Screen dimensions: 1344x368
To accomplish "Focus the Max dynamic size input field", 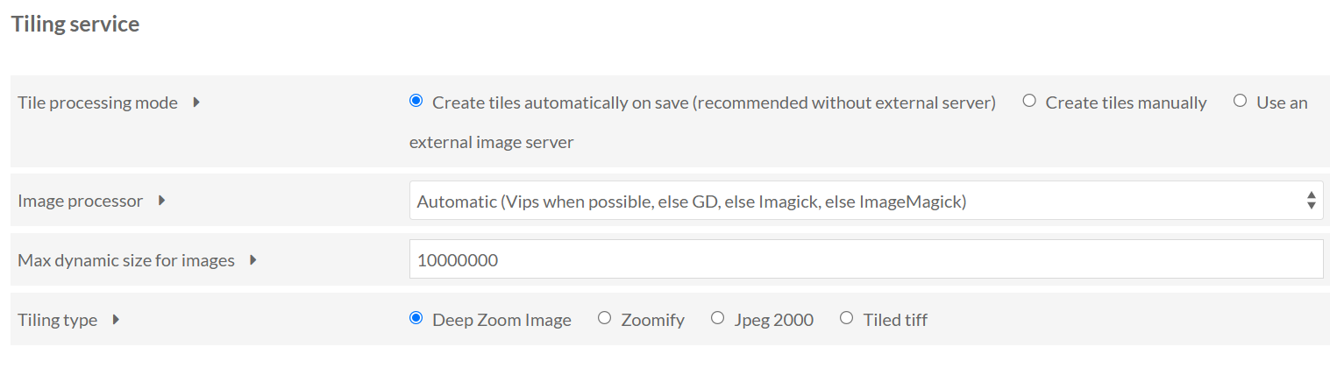I will click(865, 260).
